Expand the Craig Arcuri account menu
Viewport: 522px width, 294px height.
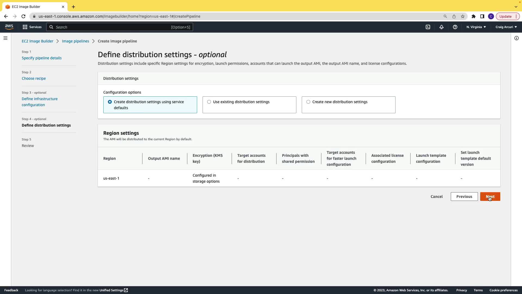click(506, 27)
